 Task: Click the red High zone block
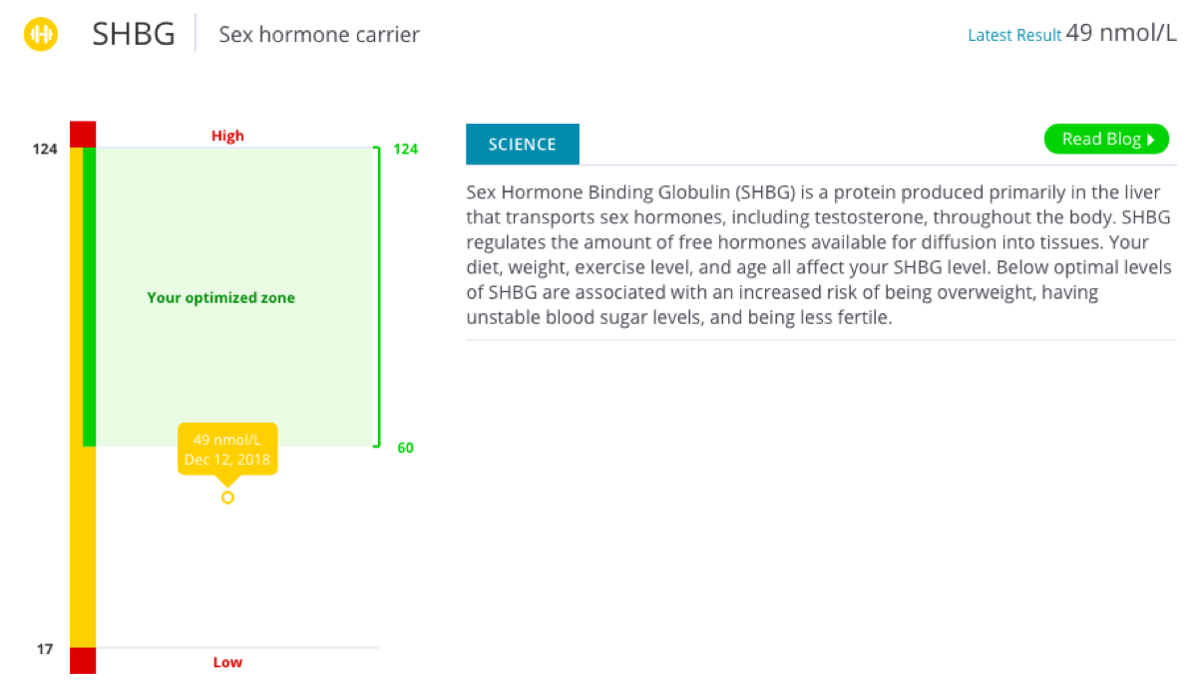click(x=83, y=134)
